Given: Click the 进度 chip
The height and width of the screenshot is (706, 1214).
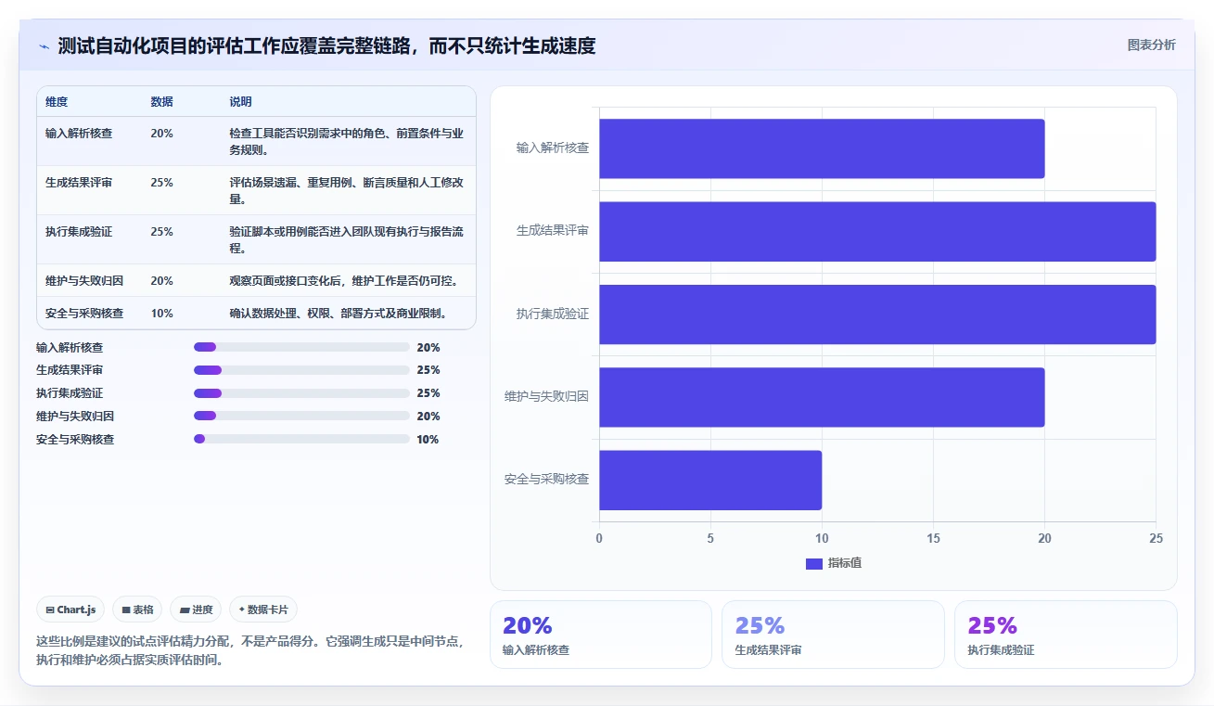Looking at the screenshot, I should coord(196,610).
